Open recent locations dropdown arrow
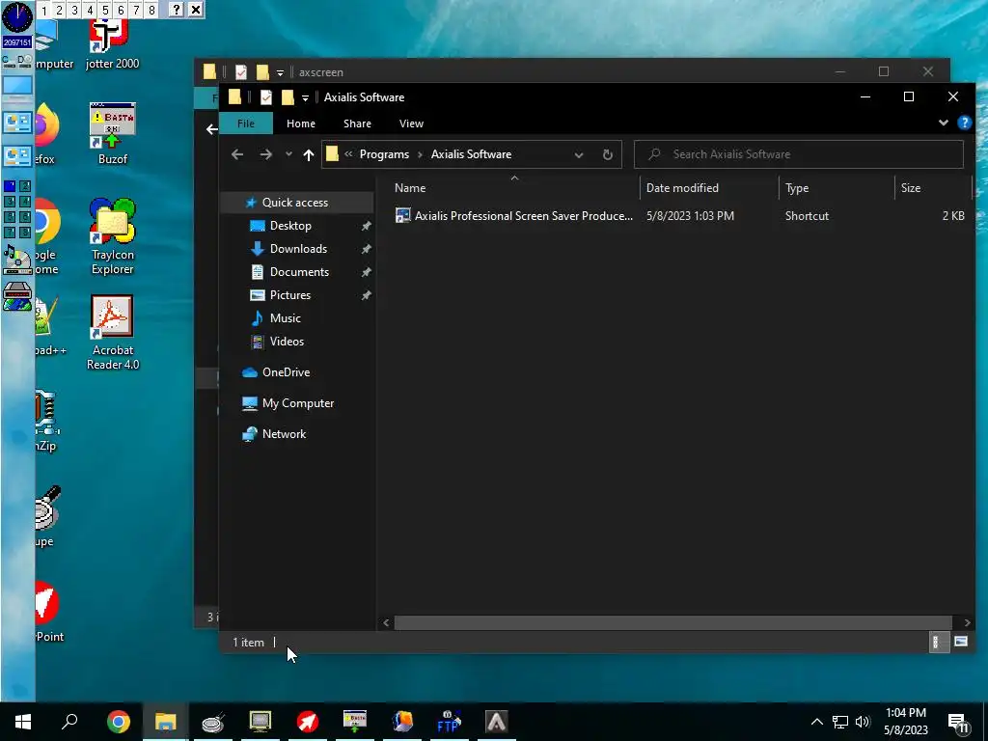This screenshot has height=741, width=988. point(288,154)
